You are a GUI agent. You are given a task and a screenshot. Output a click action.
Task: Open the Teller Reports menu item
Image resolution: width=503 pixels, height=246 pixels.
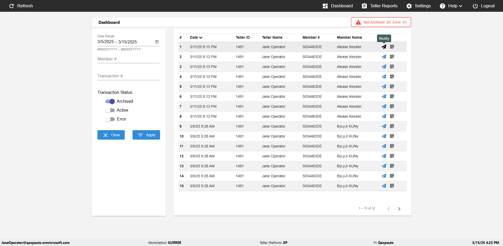coord(380,6)
